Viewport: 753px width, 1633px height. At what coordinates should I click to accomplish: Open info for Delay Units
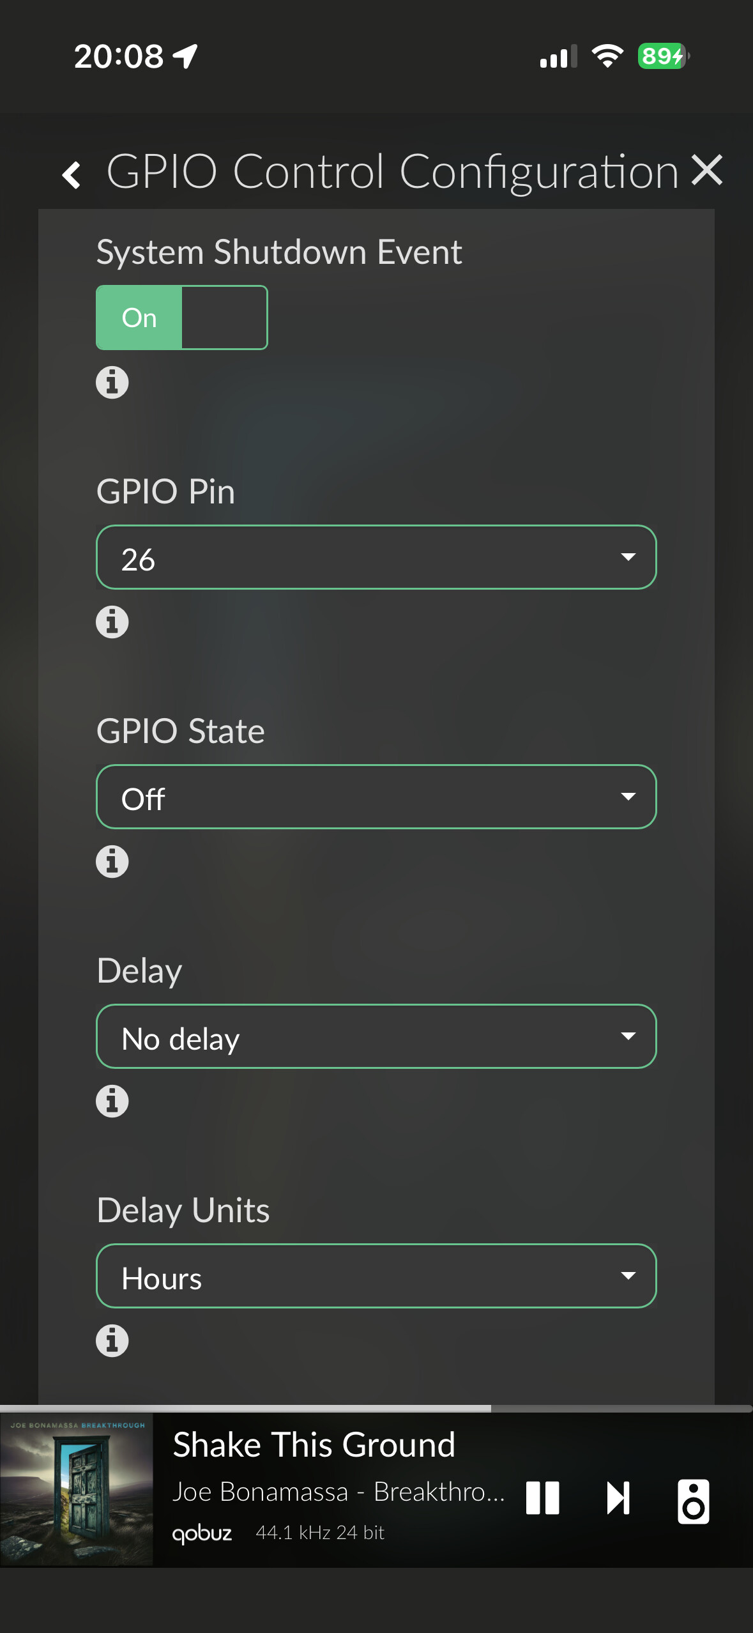pyautogui.click(x=112, y=1341)
